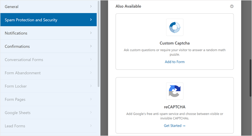Click chevron arrow next to General
The width and height of the screenshot is (252, 136).
pos(91,6)
